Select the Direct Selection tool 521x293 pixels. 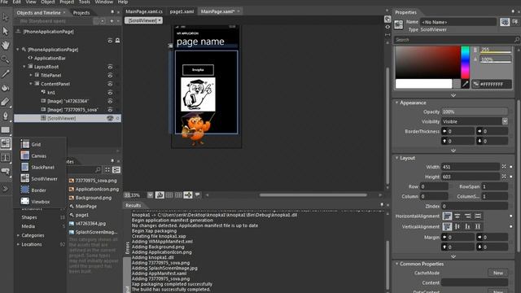(x=6, y=31)
